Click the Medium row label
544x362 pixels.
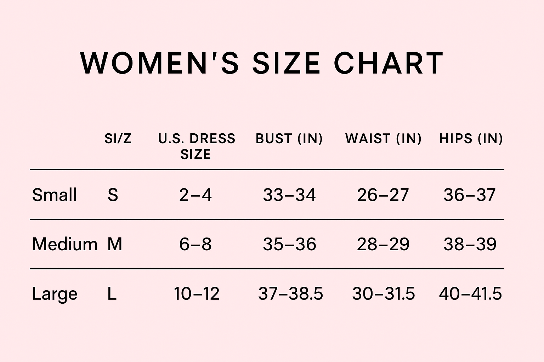coord(64,244)
